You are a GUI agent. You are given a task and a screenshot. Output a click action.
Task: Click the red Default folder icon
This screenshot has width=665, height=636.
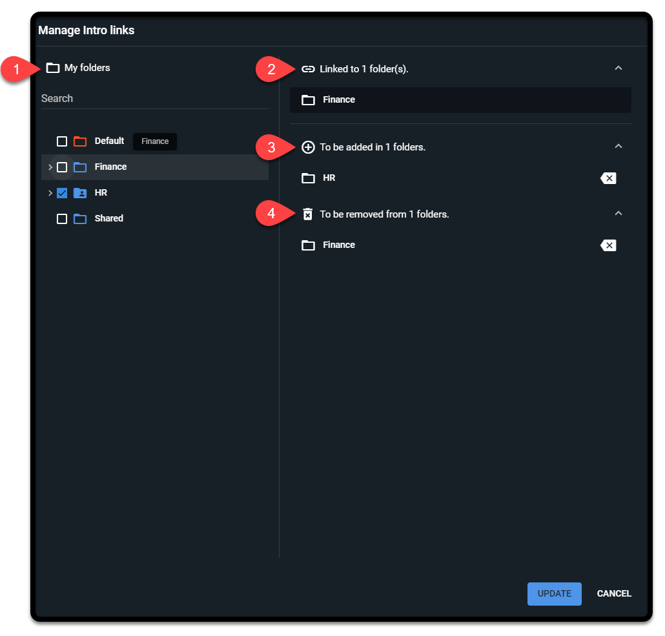click(80, 141)
